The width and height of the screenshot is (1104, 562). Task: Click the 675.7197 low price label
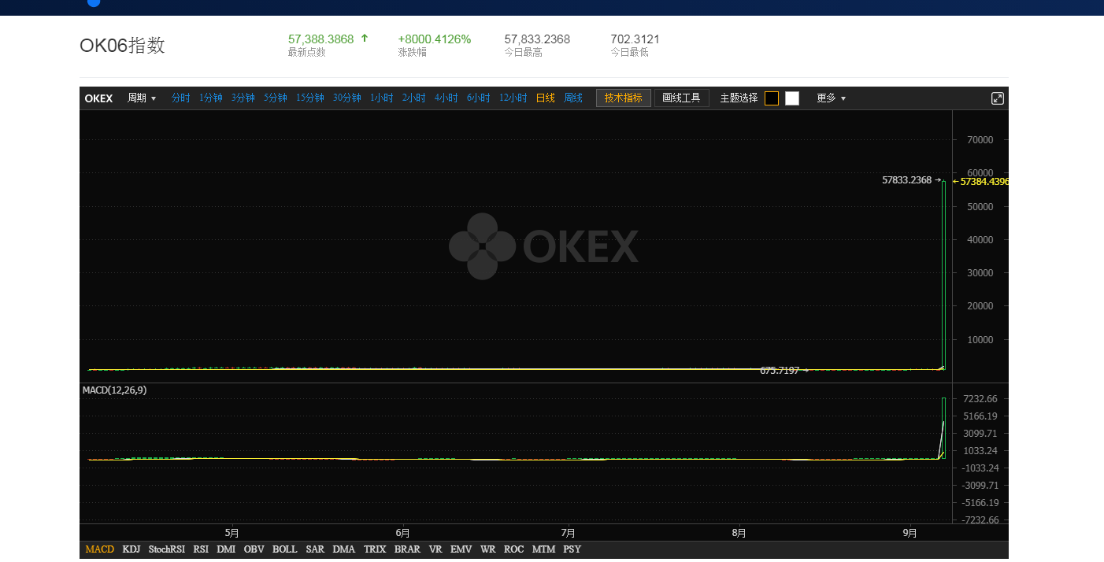[780, 370]
